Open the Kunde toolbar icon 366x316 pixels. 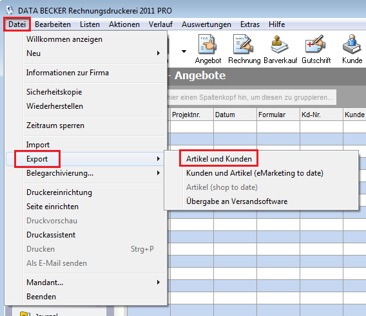point(352,49)
